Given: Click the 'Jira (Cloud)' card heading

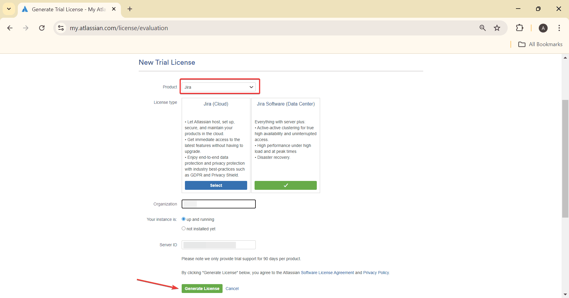Looking at the screenshot, I should point(216,104).
